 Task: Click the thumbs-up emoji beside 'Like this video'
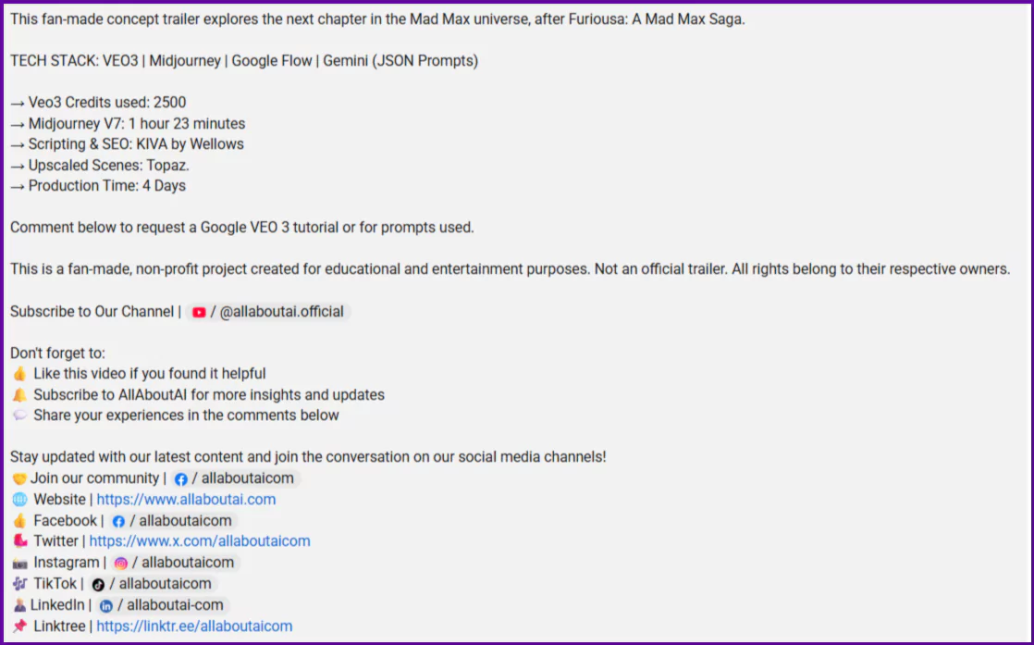point(19,374)
